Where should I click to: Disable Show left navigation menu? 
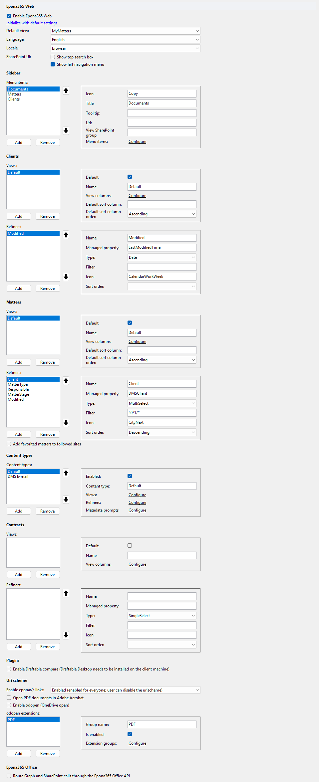tap(53, 64)
